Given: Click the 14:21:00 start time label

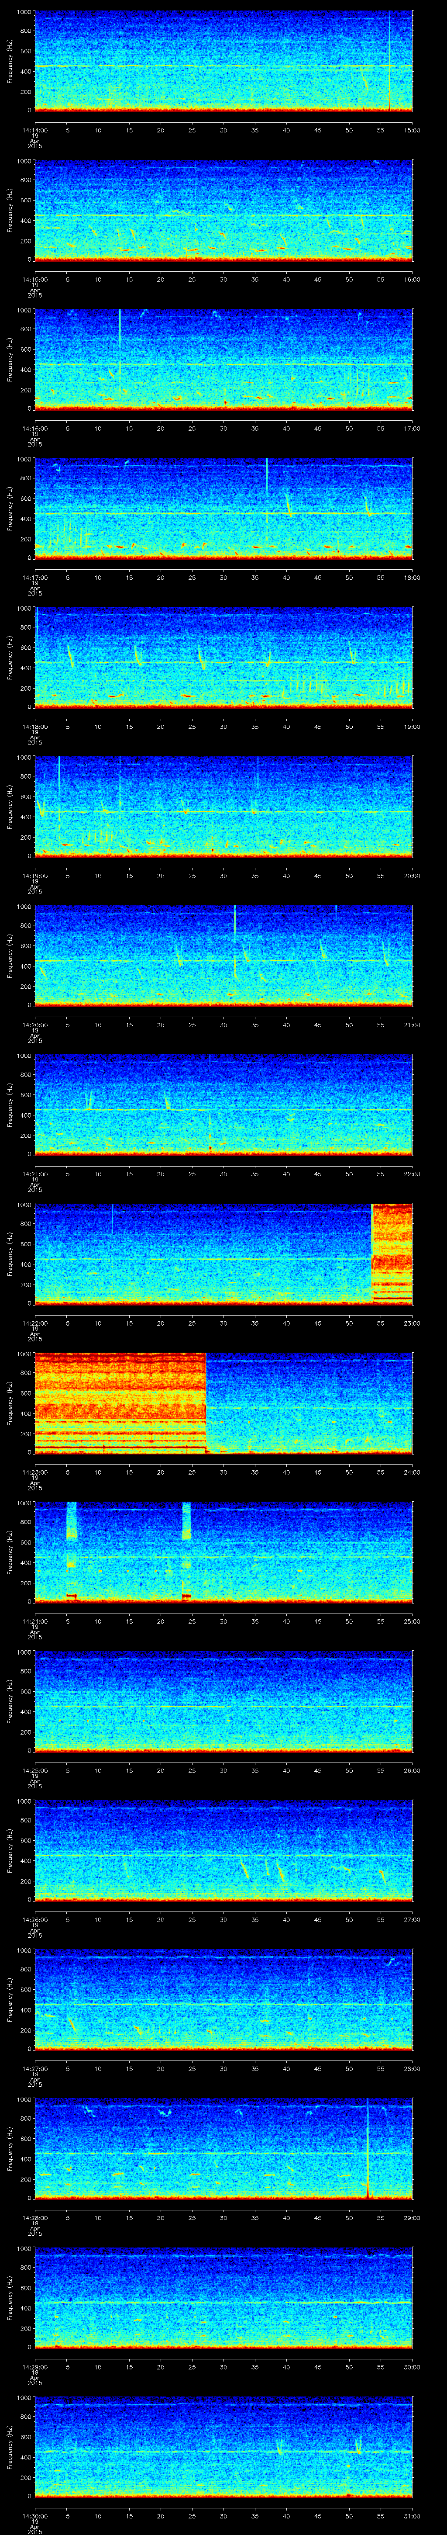Looking at the screenshot, I should (34, 1173).
